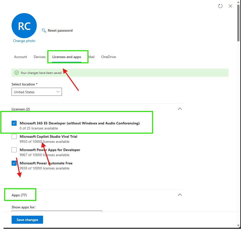Collapse the Apps (77) section chevron
241x229 pixels.
[x=180, y=195]
